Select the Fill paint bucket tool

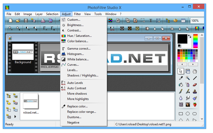181,85
